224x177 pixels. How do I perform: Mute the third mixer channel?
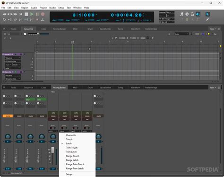pos(30,116)
